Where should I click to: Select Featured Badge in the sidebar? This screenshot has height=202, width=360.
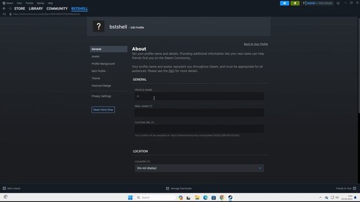pos(101,86)
